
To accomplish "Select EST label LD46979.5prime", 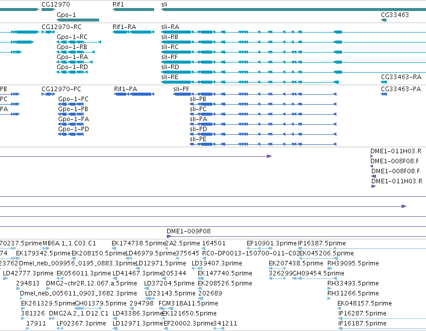I will click(151, 253).
